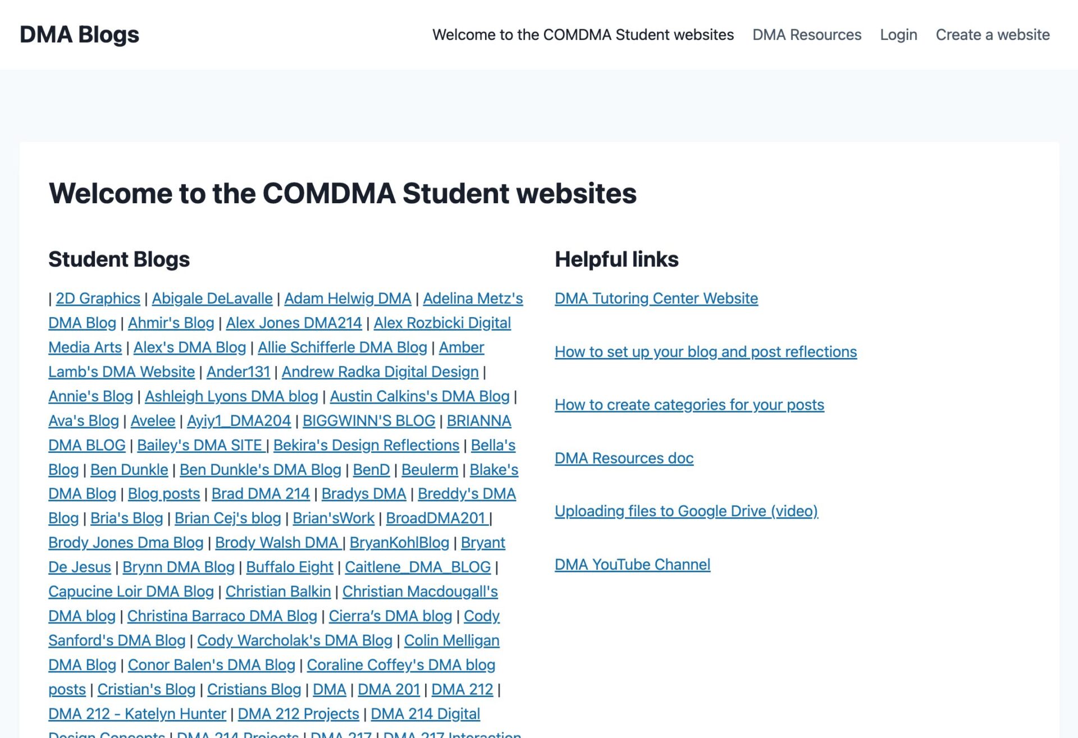Click Abigale DeLavalle's blog link
This screenshot has height=738, width=1078.
pyautogui.click(x=212, y=299)
